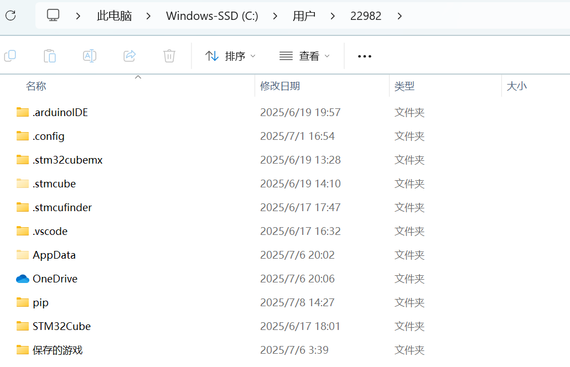Sort by 名称 column header
The height and width of the screenshot is (367, 570).
point(36,86)
